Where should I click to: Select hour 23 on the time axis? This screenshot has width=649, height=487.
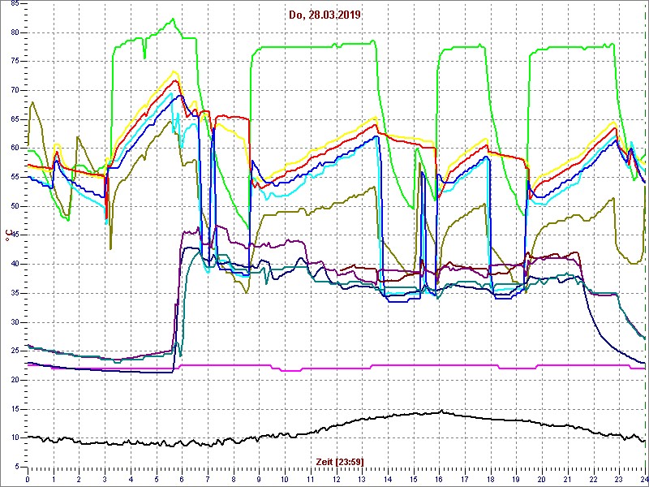tap(618, 478)
